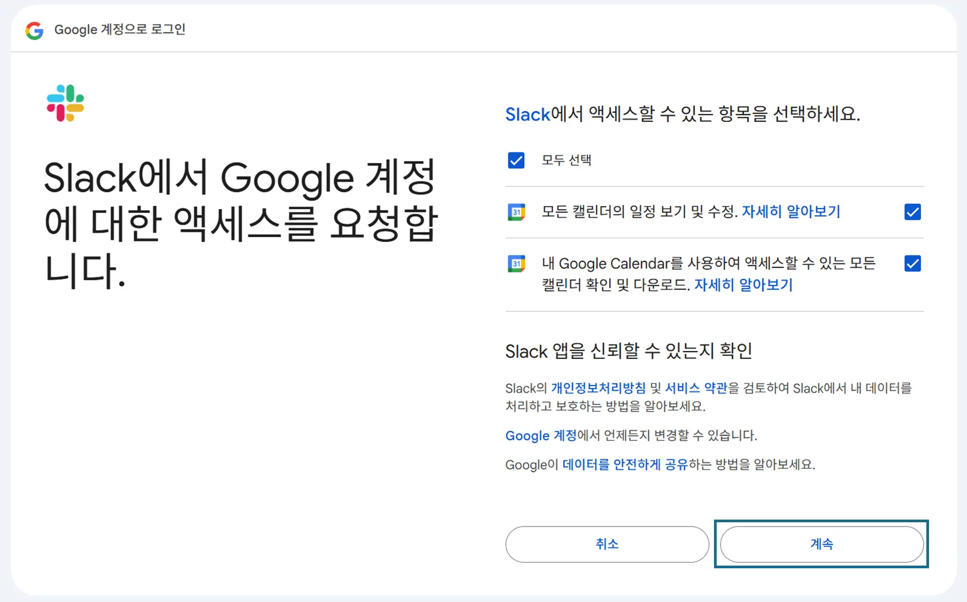Open the blue Slack link in the heading

[527, 115]
